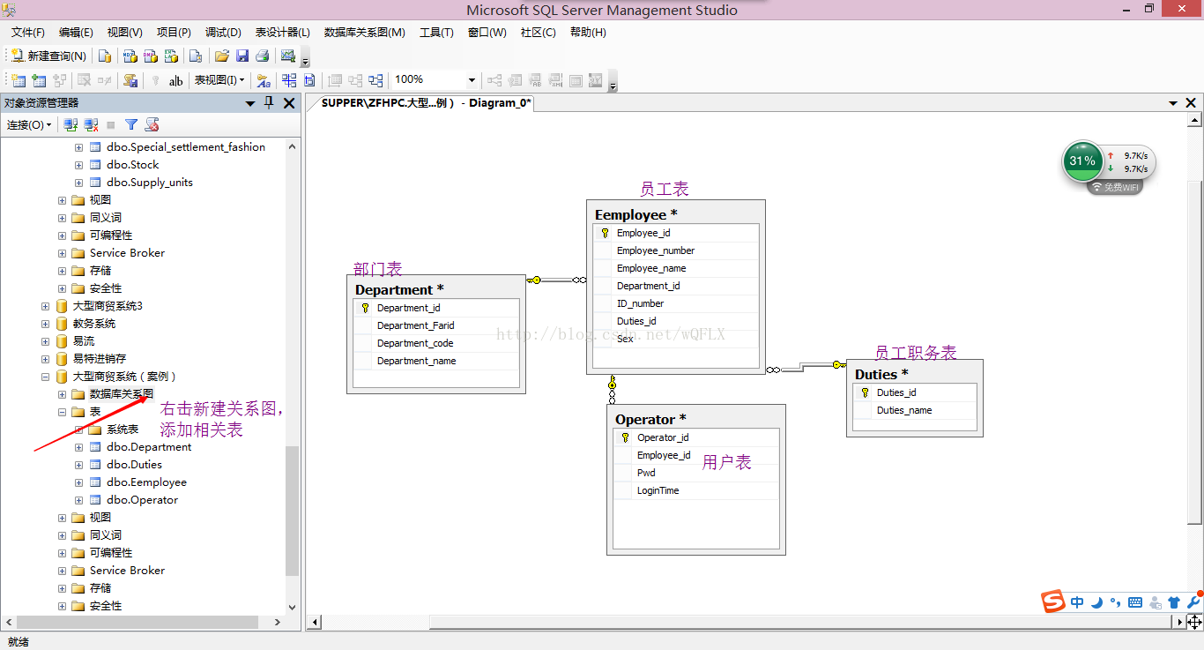Open the 表视图 dropdown
Image resolution: width=1204 pixels, height=650 pixels.
click(219, 80)
